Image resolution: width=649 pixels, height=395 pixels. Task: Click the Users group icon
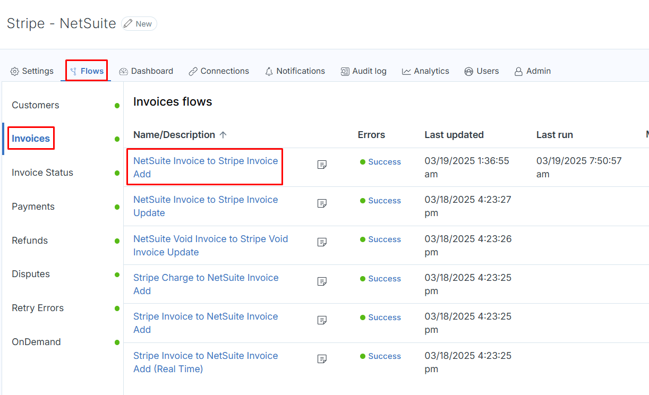coord(468,71)
